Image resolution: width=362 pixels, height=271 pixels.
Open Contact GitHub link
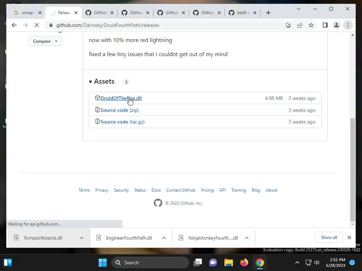(x=181, y=190)
